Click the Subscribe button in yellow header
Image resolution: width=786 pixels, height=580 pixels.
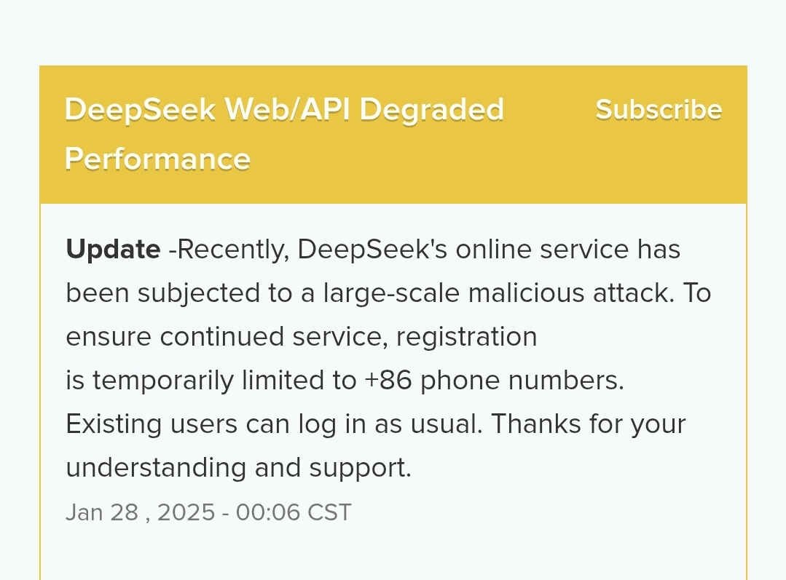[659, 109]
